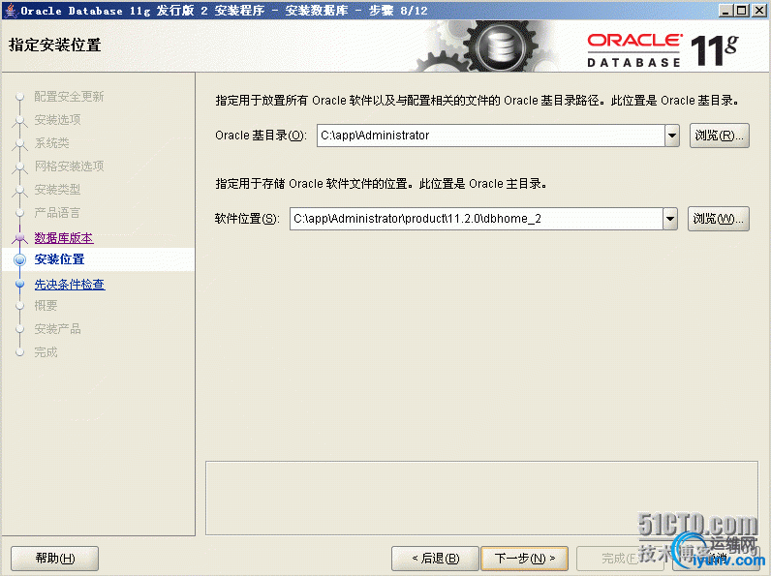The height and width of the screenshot is (576, 771).
Task: Click the 下一步(N) button
Action: tap(524, 559)
